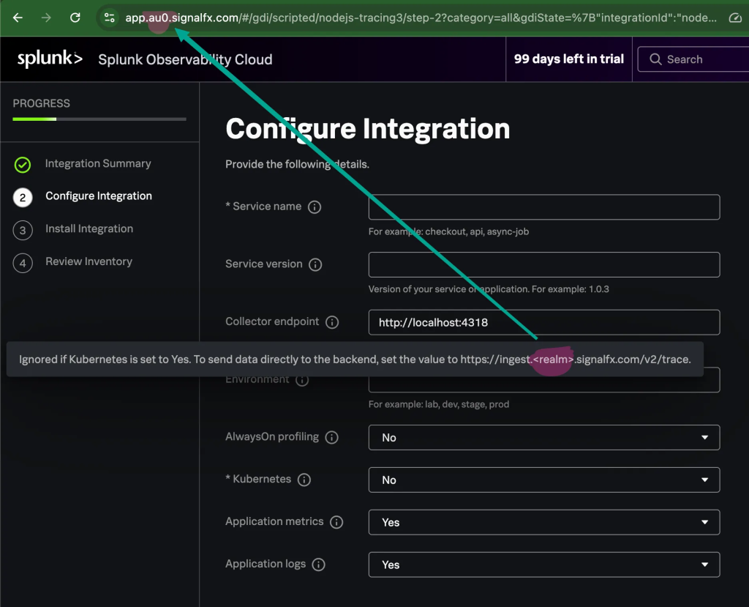Viewport: 749px width, 607px height.
Task: Click the Application metrics info icon
Action: [336, 522]
